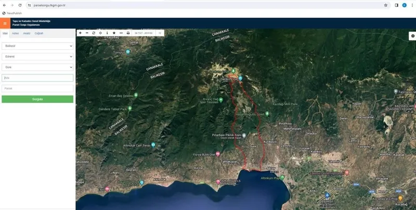Image resolution: width=416 pixels, height=210 pixels.
Task: Open the map settings gear
Action: pos(412,36)
